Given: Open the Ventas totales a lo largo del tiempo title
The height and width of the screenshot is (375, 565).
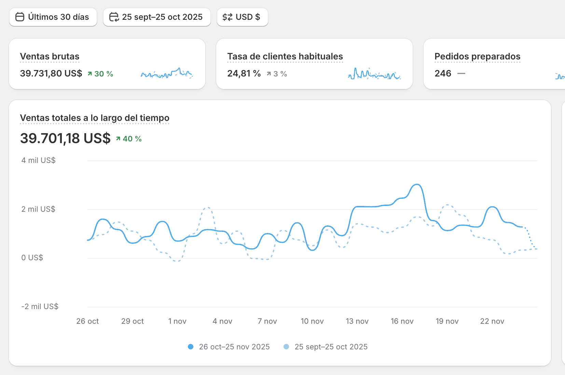Looking at the screenshot, I should point(95,118).
